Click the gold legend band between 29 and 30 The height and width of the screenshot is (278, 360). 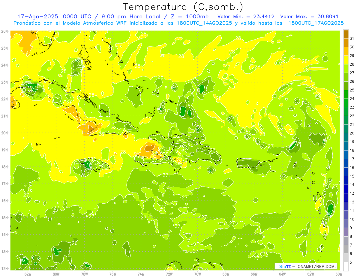[x=346, y=51]
